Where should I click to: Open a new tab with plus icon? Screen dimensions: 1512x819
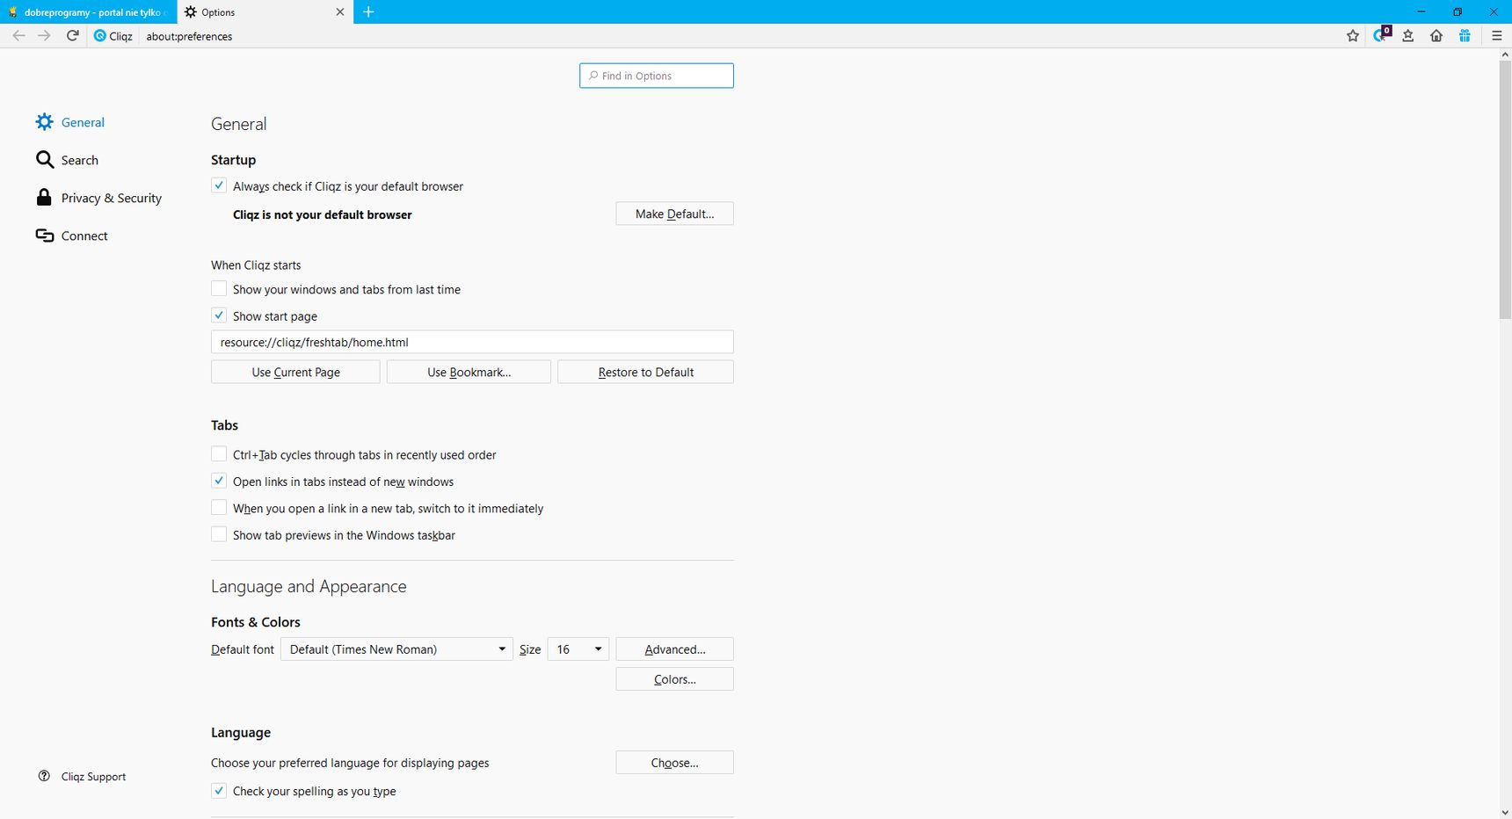[368, 11]
